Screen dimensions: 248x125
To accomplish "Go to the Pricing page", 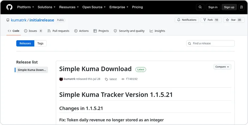I will click(x=137, y=7).
